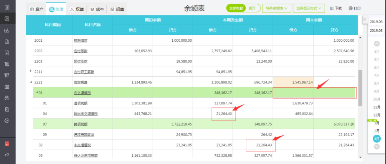Click the 下载 download button
This screenshot has width=386, height=164.
click(x=336, y=8)
